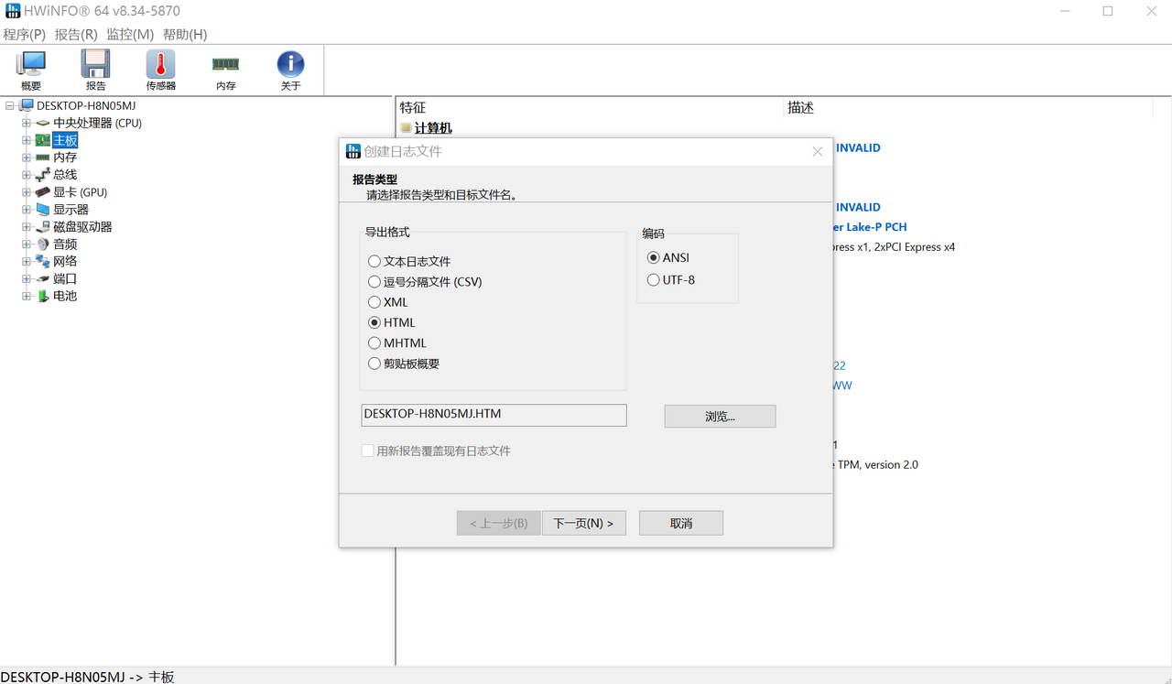Image resolution: width=1172 pixels, height=684 pixels.
Task: Expand the 磁盘驱动器 tree node
Action: pos(27,226)
